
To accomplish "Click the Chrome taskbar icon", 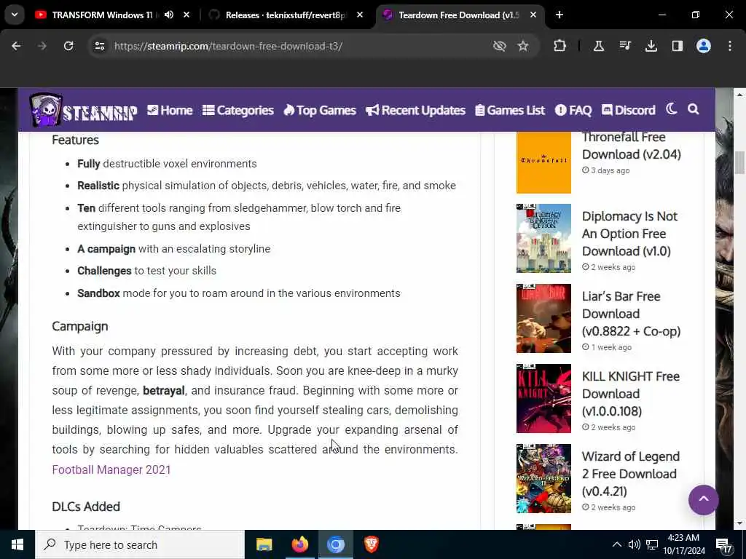I will (335, 544).
